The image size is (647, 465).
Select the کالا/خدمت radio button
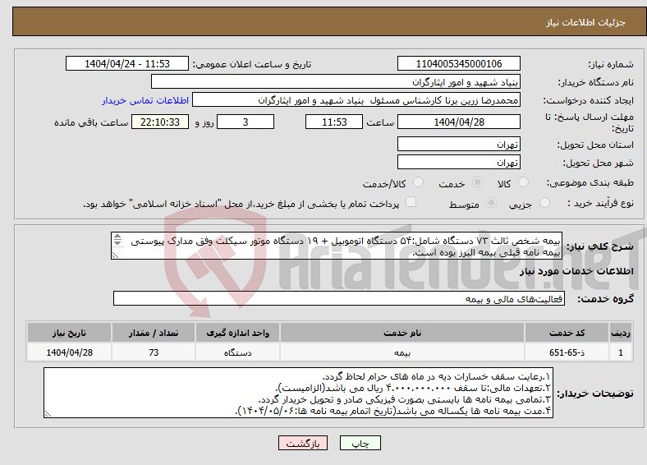click(419, 182)
